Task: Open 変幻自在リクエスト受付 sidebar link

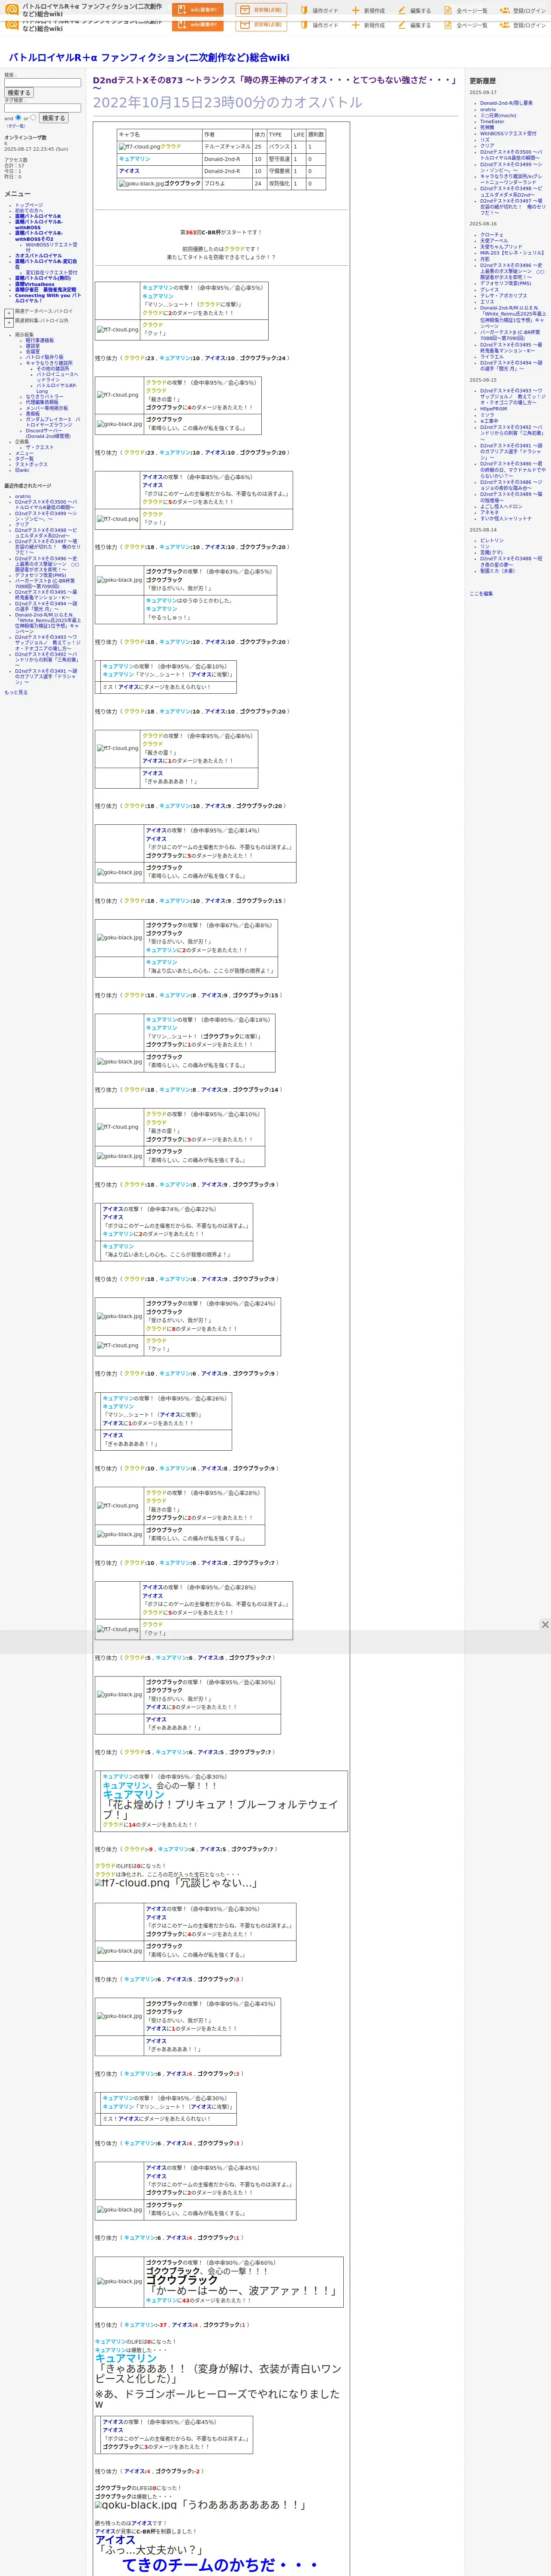Action: [51, 272]
